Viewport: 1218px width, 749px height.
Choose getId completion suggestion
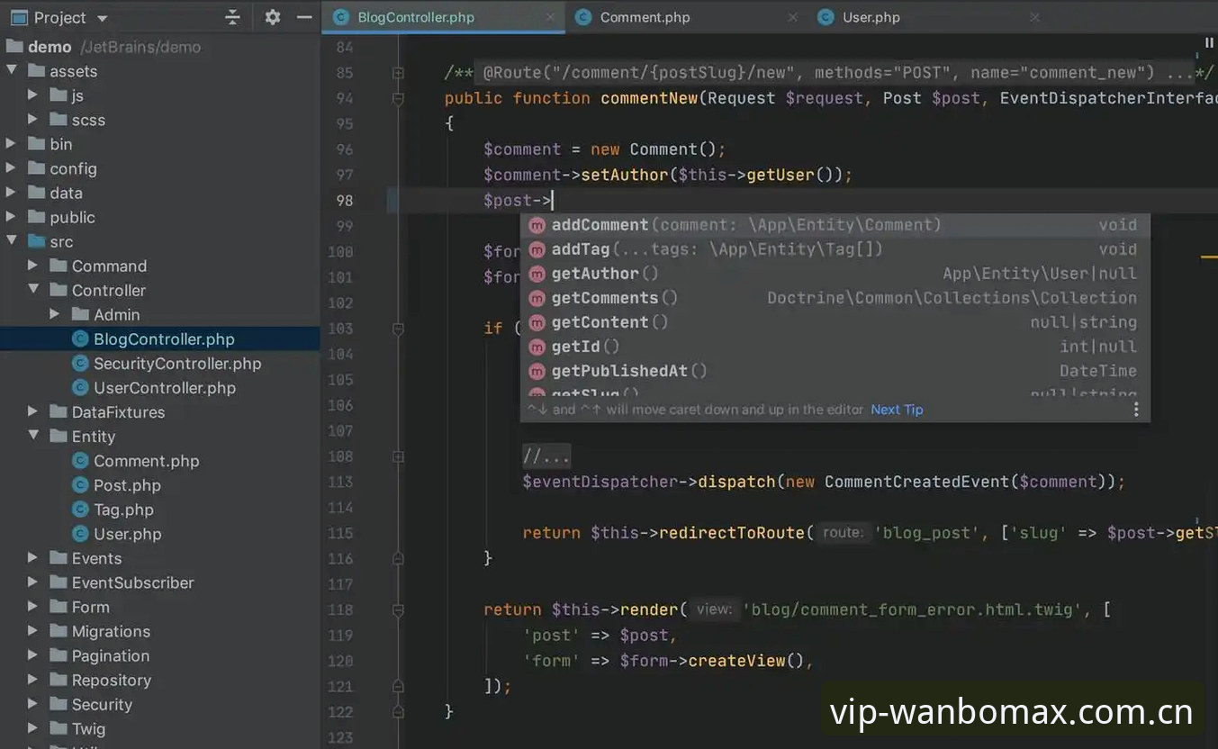835,346
